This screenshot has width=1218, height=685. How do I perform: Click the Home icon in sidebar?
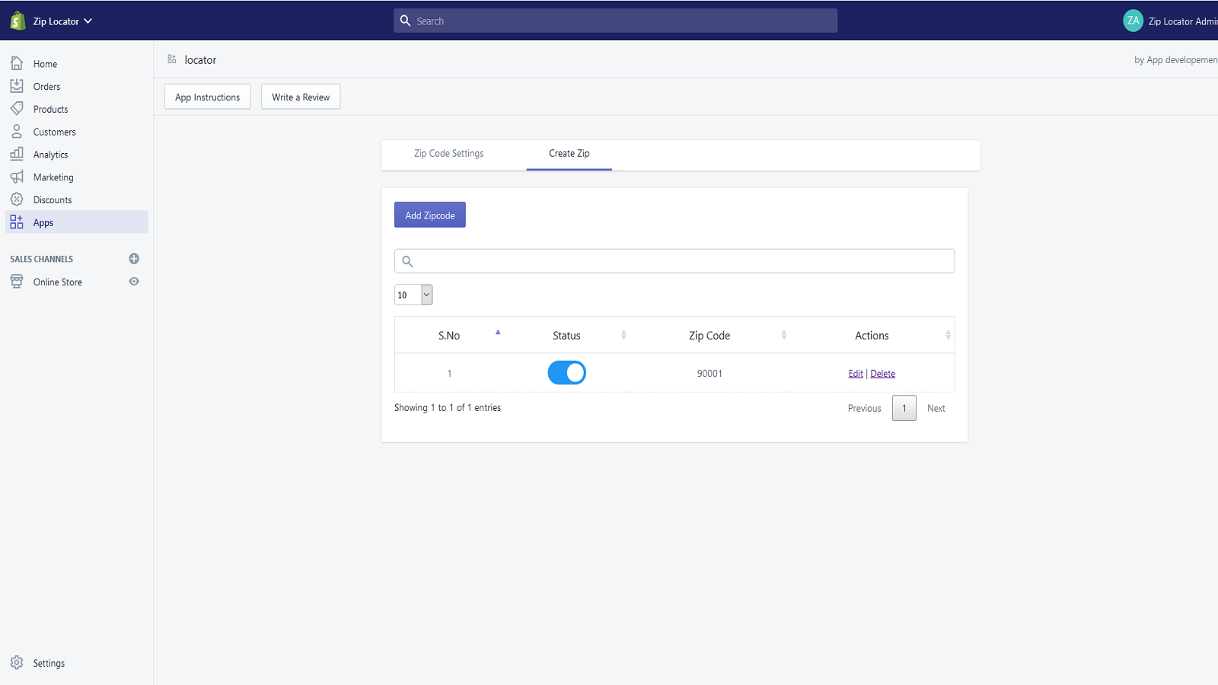coord(17,63)
